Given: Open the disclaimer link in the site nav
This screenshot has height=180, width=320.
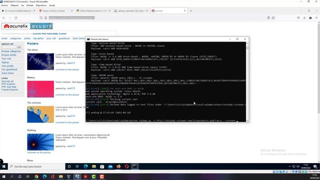Looking at the screenshot, I should pos(38,38).
